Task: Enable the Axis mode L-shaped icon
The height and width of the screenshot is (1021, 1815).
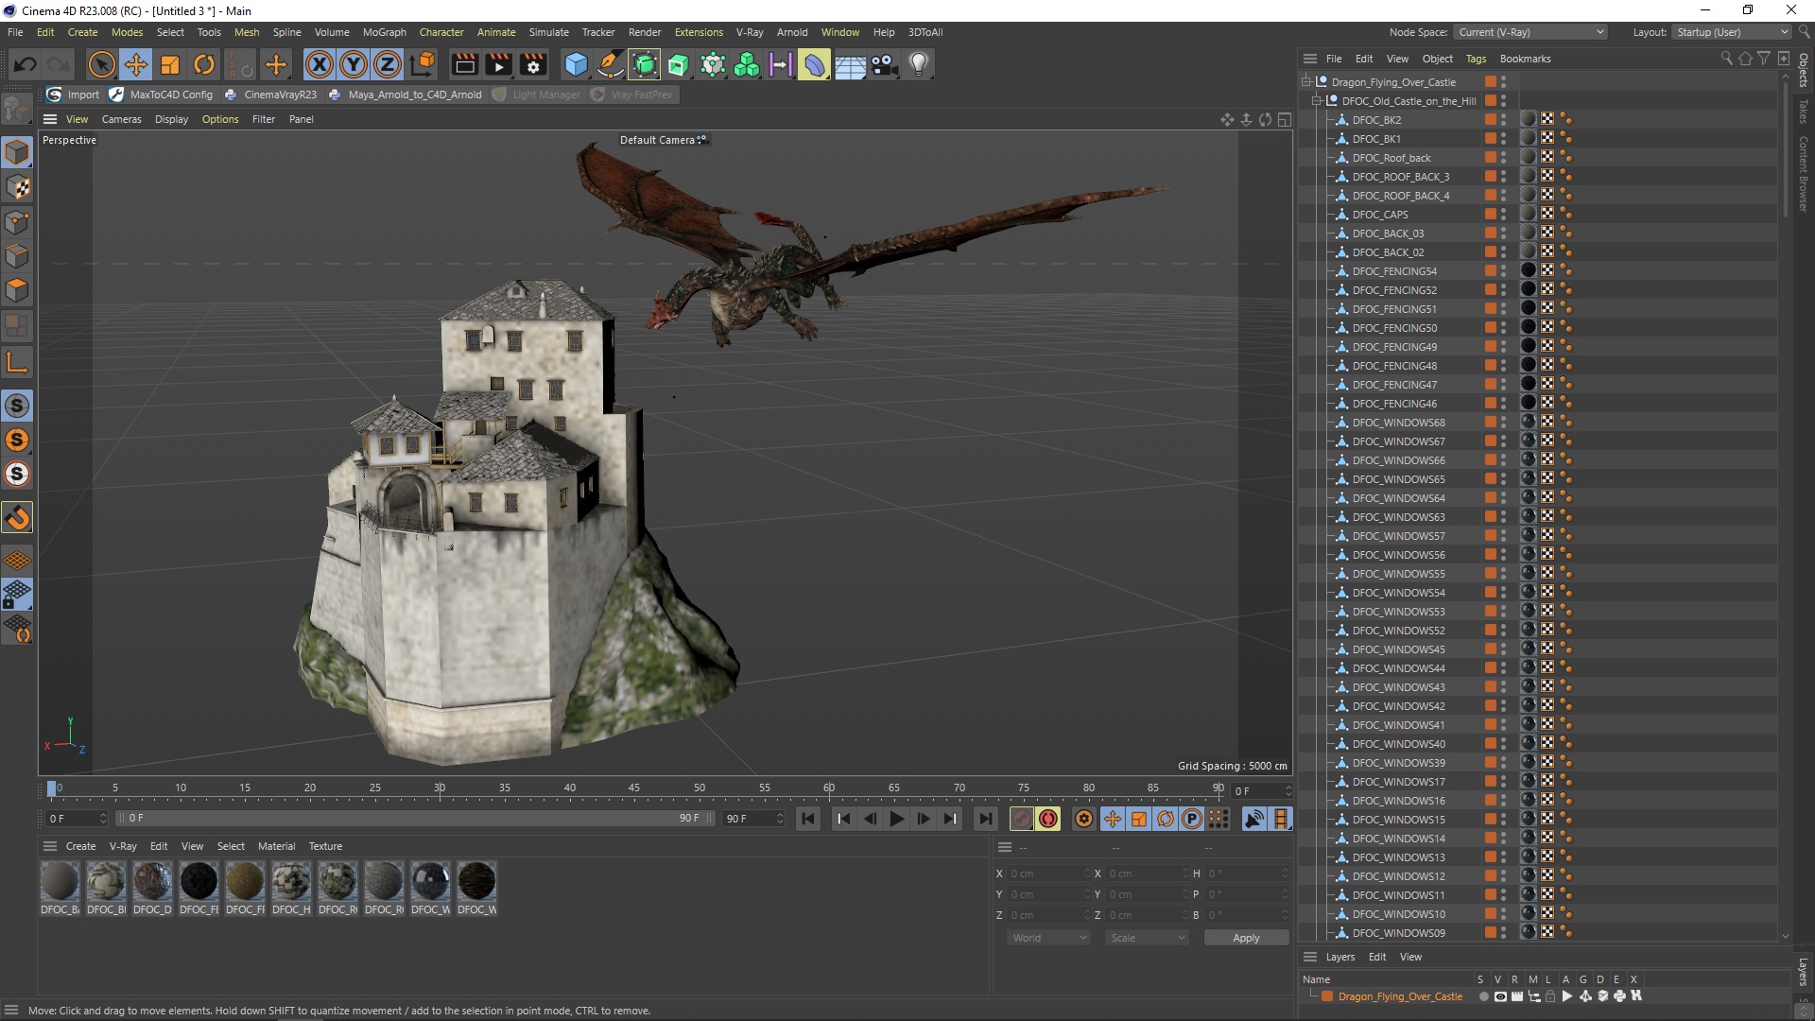Action: pyautogui.click(x=17, y=362)
